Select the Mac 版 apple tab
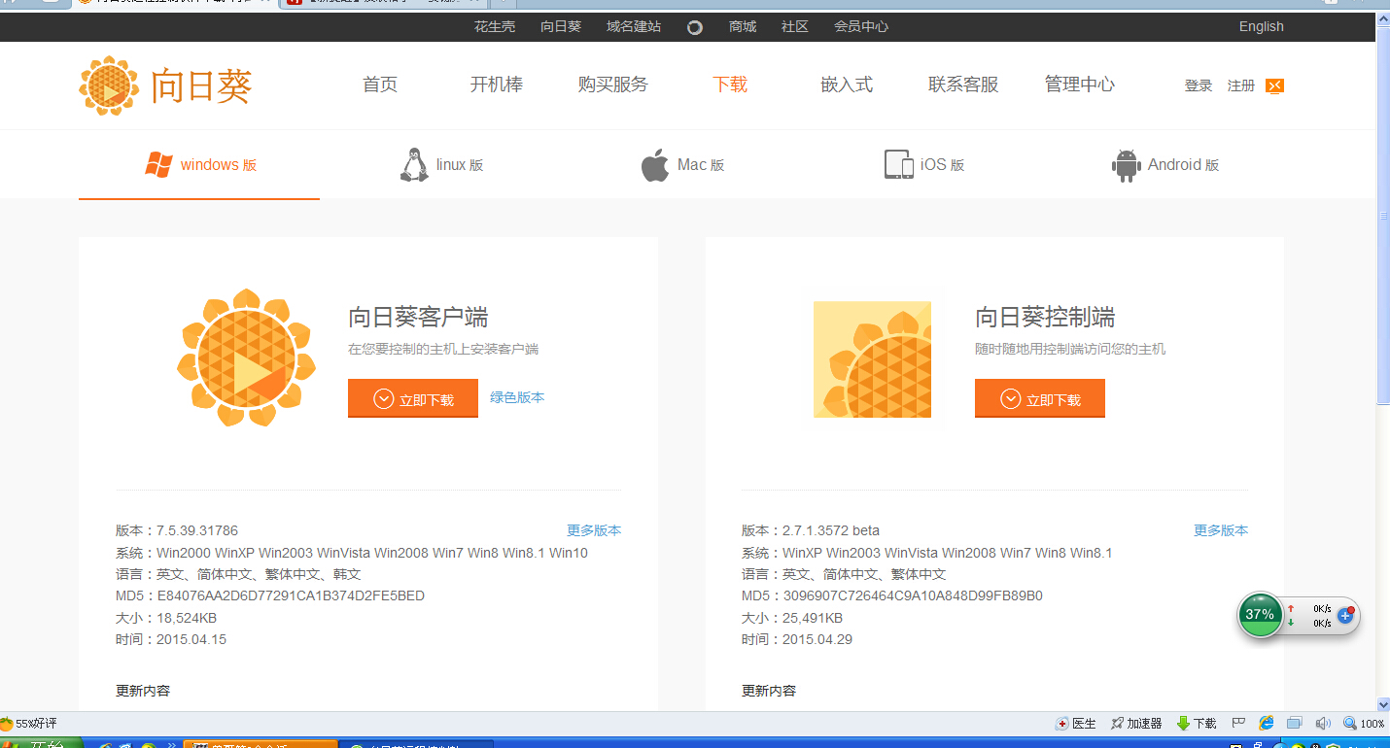1390x748 pixels. click(682, 165)
